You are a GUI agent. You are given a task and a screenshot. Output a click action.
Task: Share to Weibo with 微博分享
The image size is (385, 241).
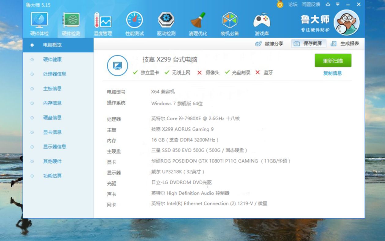click(269, 44)
